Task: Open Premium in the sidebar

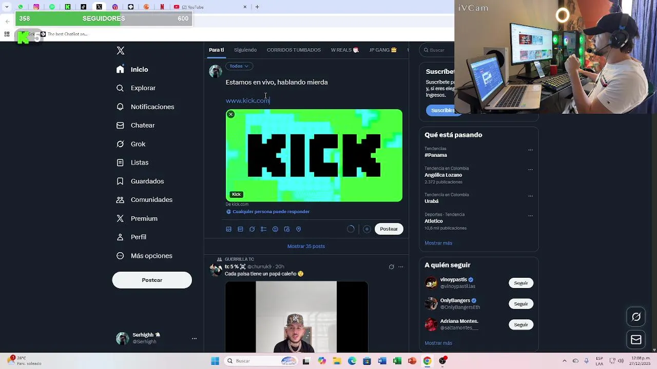Action: coord(137,218)
